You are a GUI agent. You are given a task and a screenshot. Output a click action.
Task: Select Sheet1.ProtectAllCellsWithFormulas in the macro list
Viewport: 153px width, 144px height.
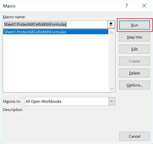point(56,32)
